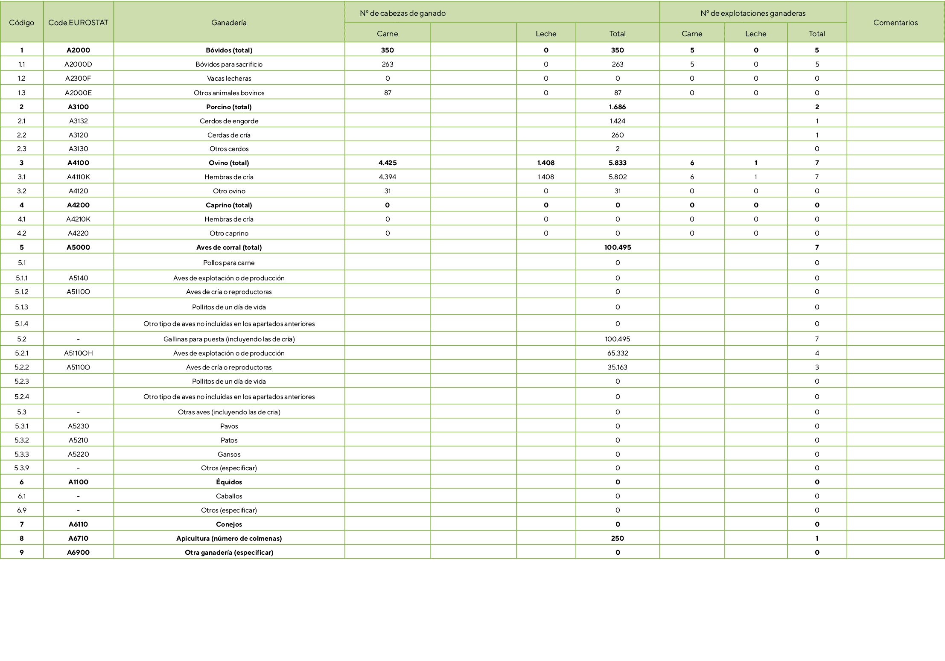Viewport: 945px width, 661px height.
Task: Select the Cerdos de engorde row label
Action: pos(229,121)
